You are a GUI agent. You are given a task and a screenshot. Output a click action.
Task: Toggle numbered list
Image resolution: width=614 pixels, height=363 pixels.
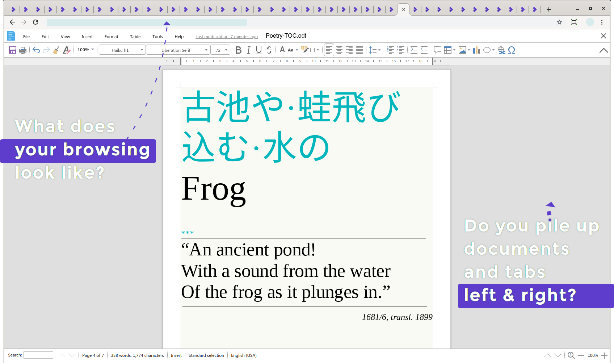coord(391,50)
